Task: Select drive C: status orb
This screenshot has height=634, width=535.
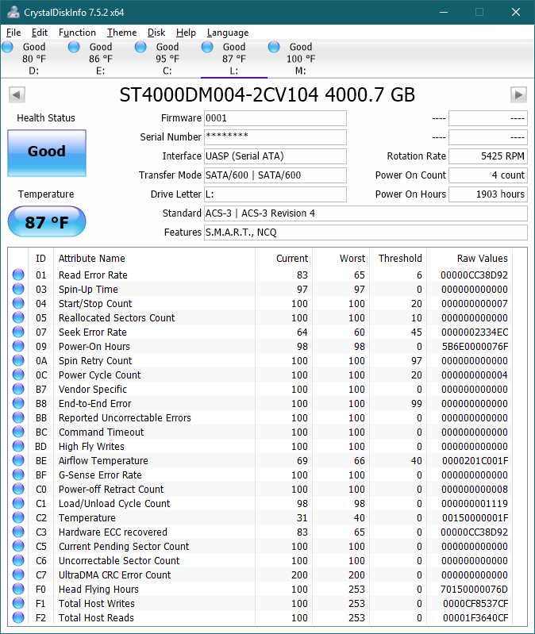Action: click(x=141, y=48)
